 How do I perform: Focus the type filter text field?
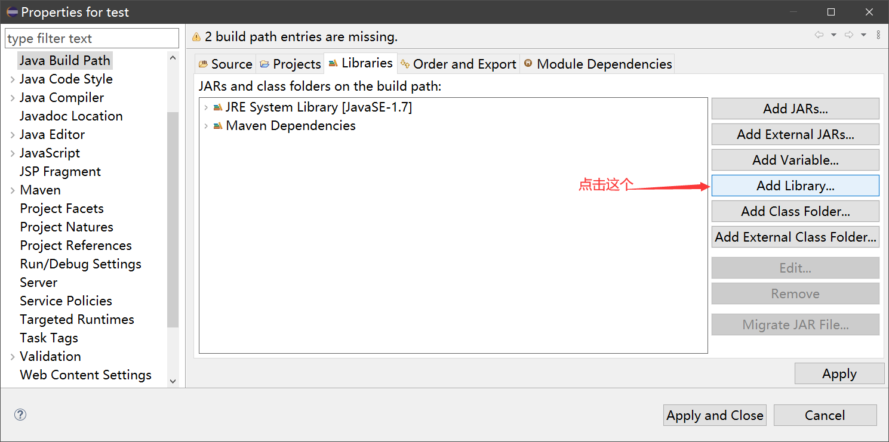coord(92,39)
